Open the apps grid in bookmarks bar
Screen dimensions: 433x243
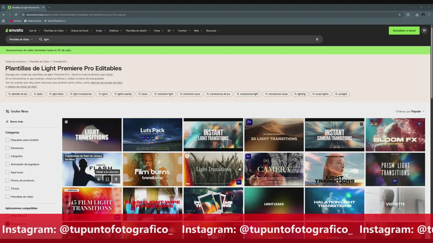point(3,21)
